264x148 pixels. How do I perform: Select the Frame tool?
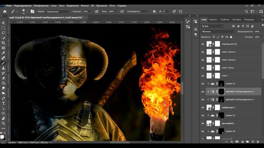[x=3, y=48]
